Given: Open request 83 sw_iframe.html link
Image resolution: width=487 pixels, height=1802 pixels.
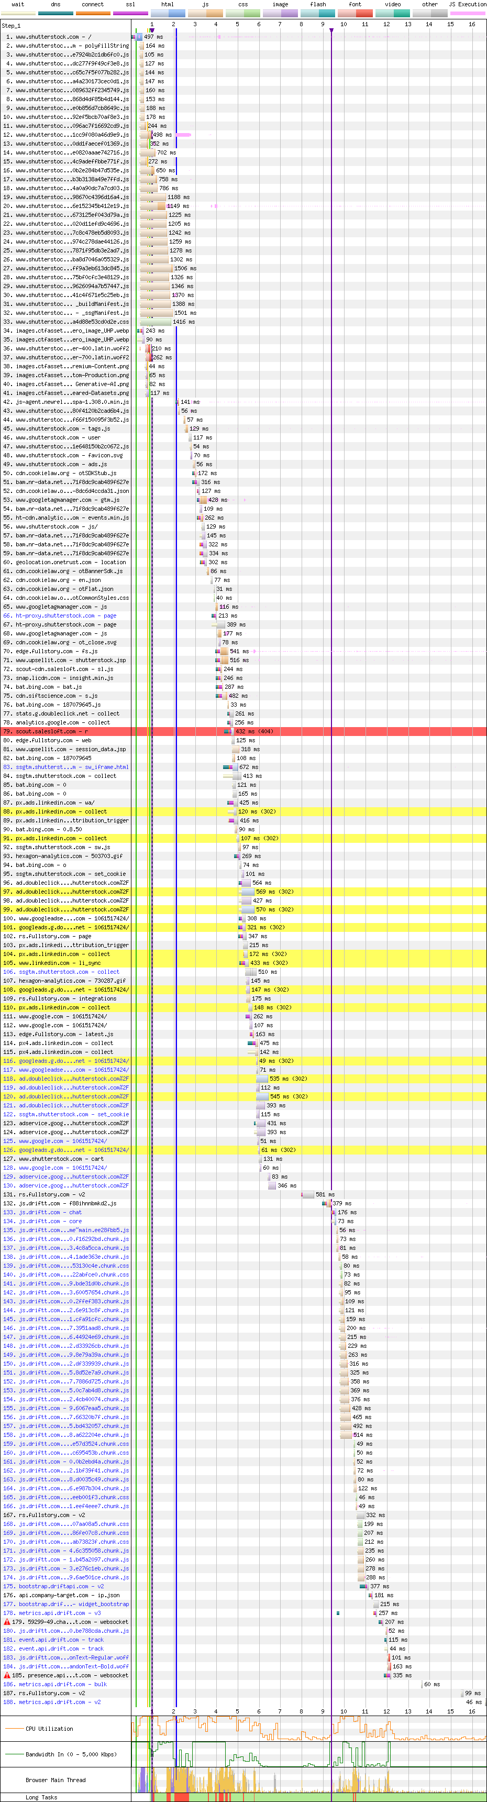Looking at the screenshot, I should 72,767.
